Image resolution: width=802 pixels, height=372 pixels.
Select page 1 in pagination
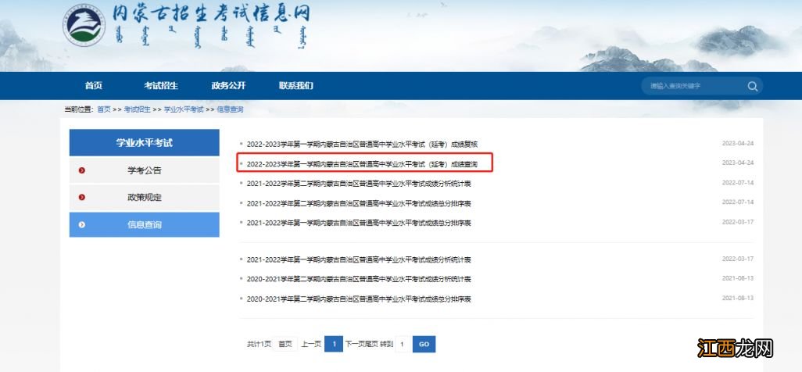(334, 345)
